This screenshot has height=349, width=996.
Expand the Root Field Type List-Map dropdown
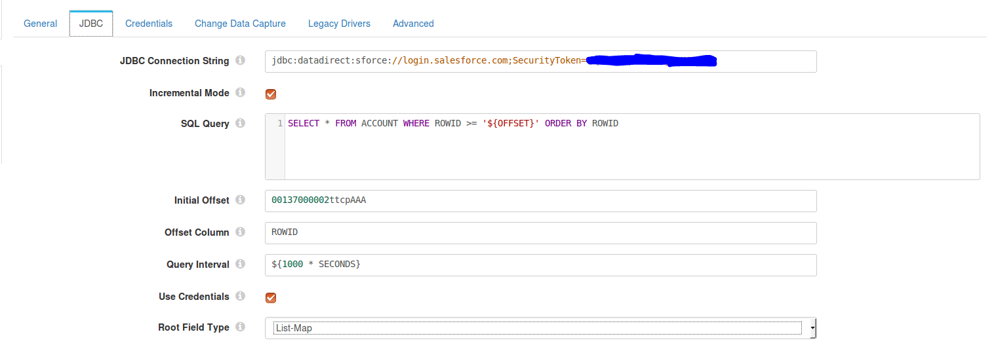click(540, 328)
